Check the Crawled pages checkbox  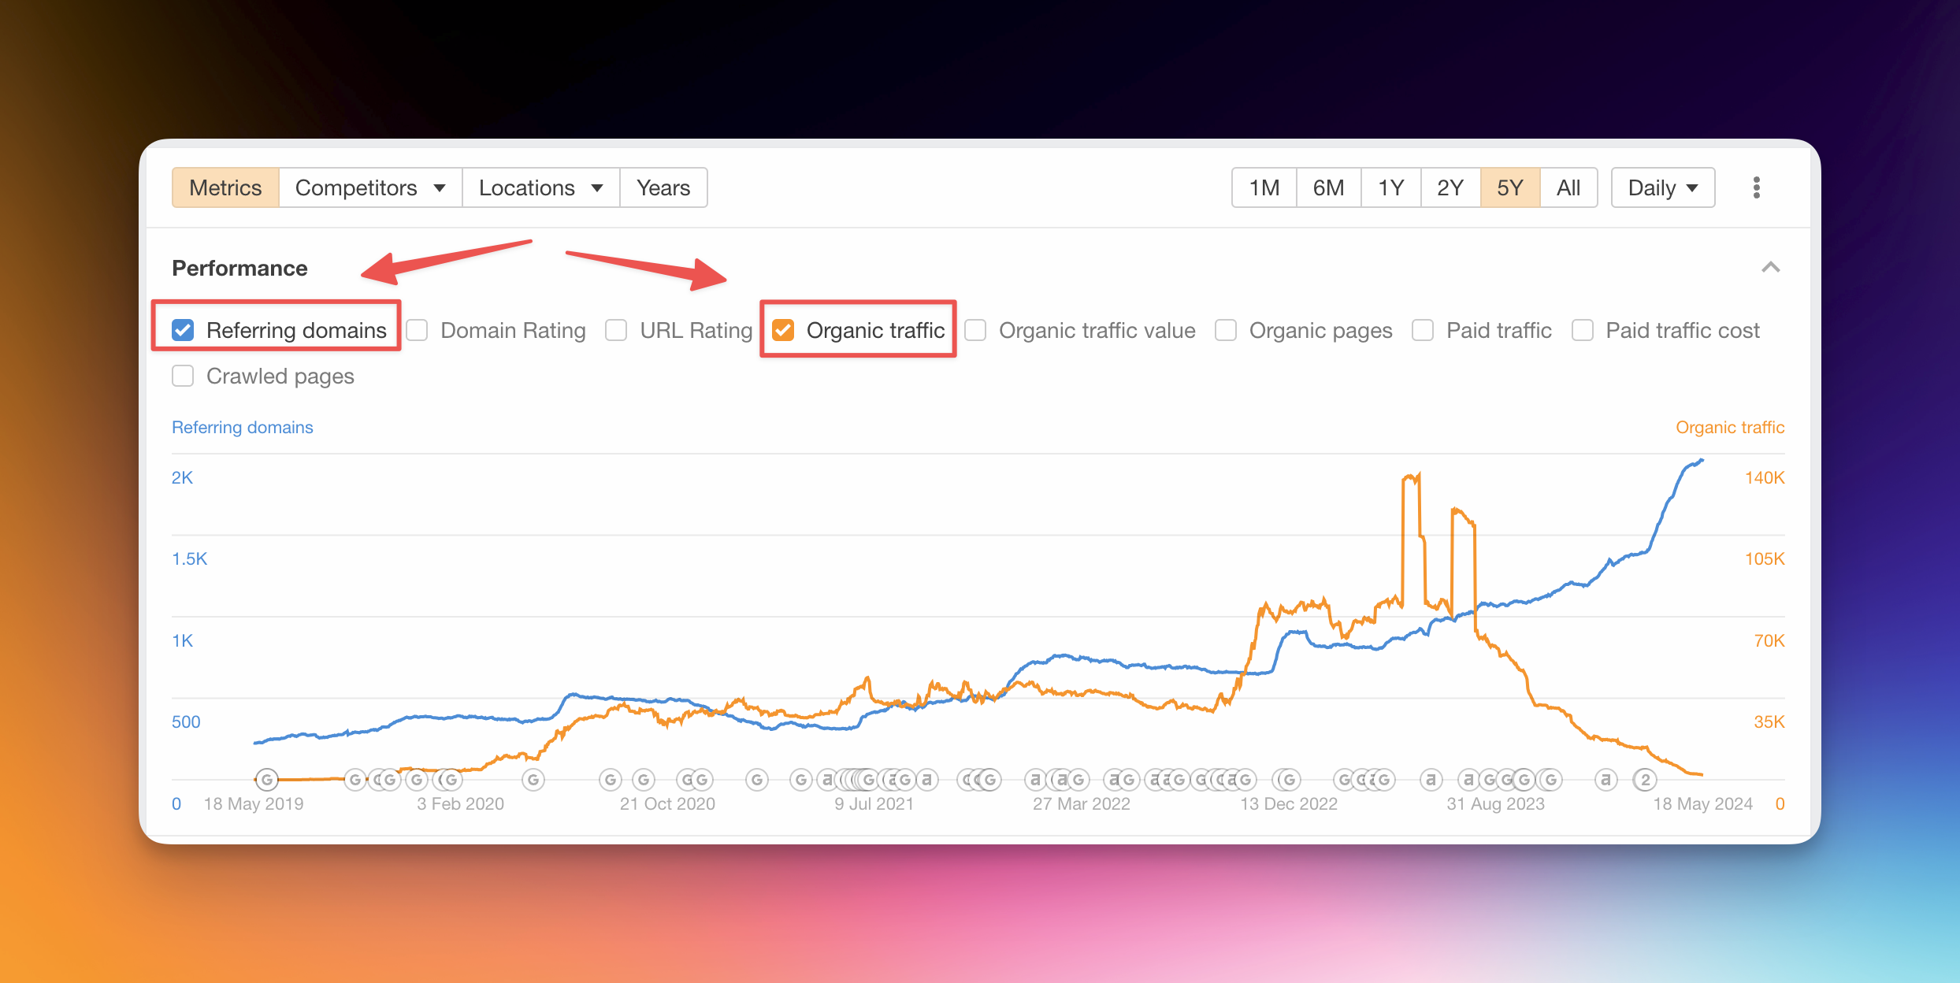(x=183, y=376)
